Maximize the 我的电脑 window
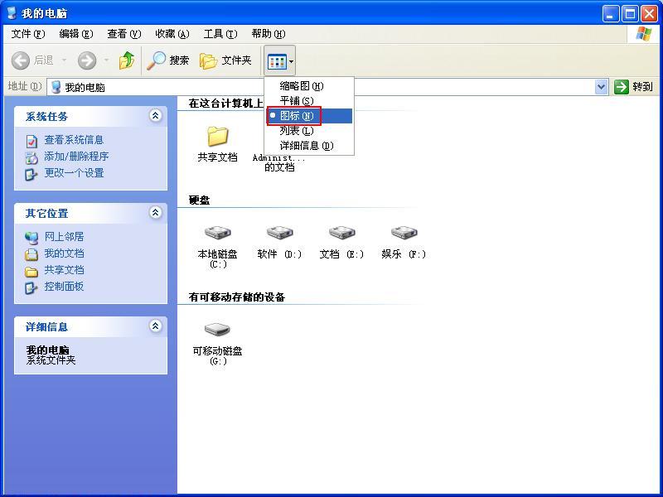Screen dimensions: 663x497 (630, 14)
